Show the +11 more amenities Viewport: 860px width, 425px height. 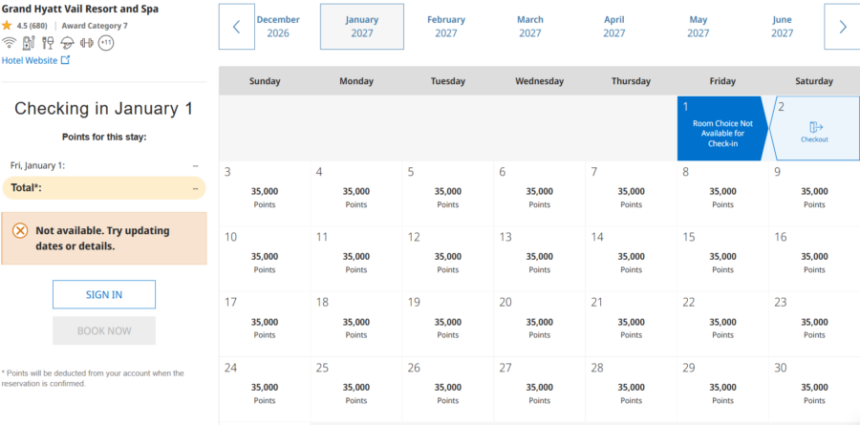point(106,43)
